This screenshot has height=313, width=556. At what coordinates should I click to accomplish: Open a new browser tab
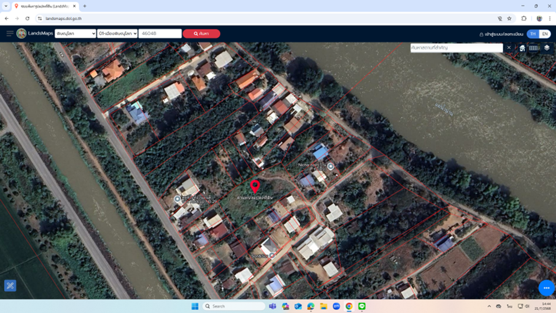point(85,6)
